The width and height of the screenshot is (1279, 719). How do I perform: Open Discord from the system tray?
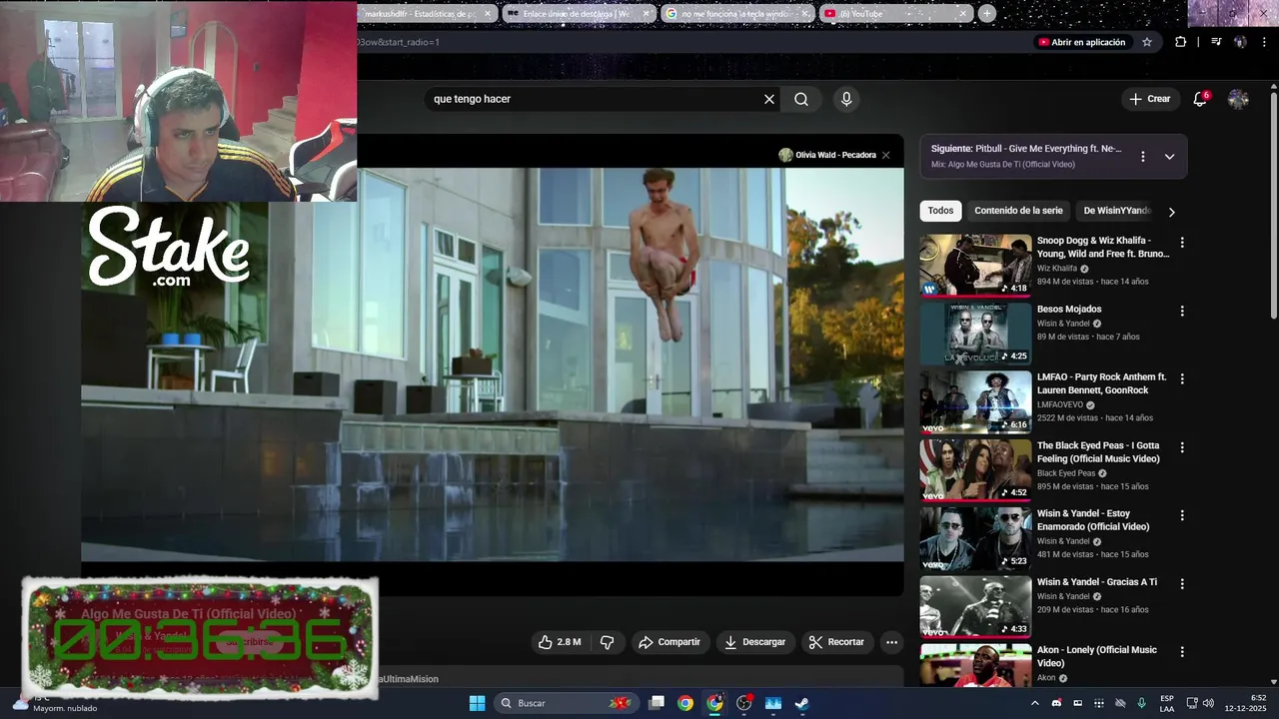[1056, 703]
